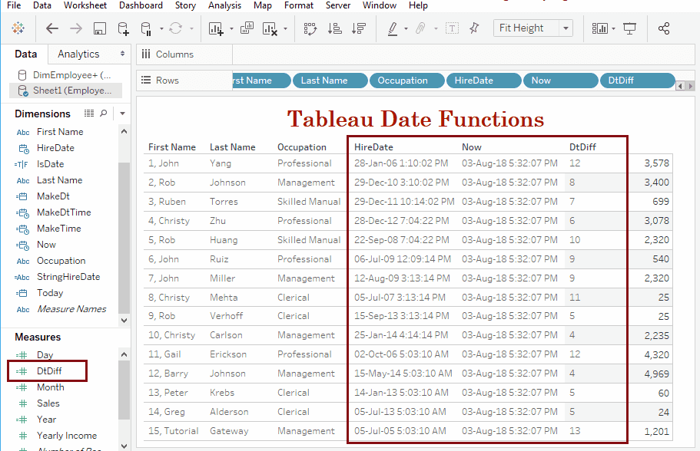Image resolution: width=700 pixels, height=451 pixels.
Task: Open the Worksheet menu
Action: click(x=85, y=5)
